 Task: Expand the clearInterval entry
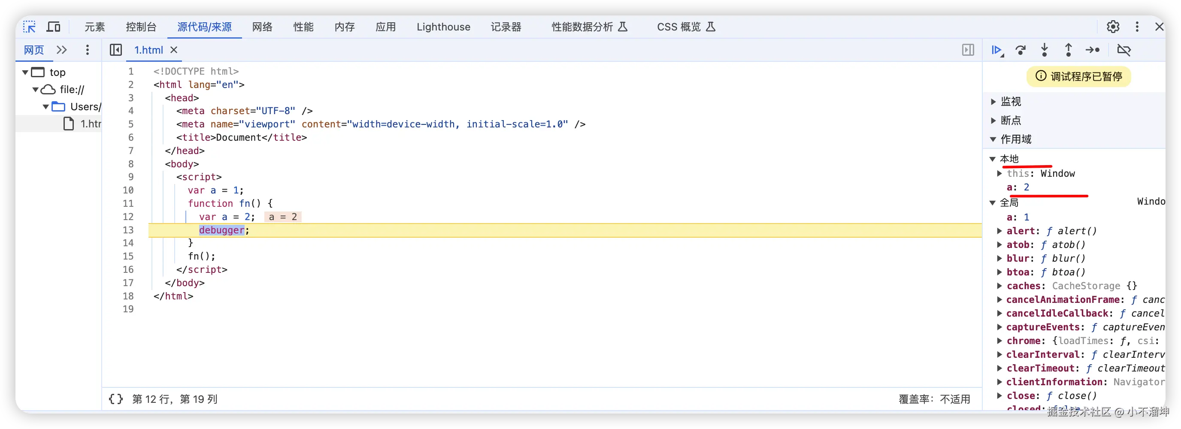click(x=999, y=354)
